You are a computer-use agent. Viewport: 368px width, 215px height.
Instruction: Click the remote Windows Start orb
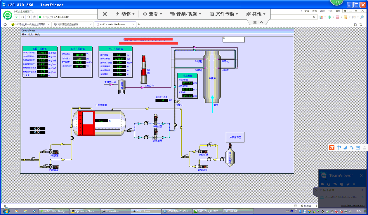(x=6, y=211)
